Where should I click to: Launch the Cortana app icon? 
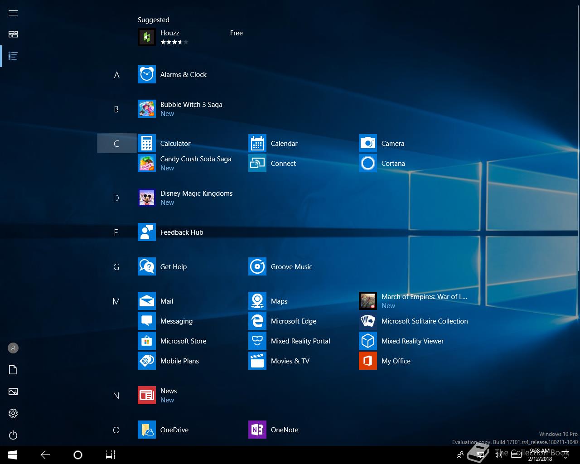point(368,163)
